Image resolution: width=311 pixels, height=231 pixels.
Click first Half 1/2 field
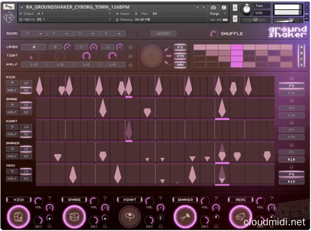pos(34,65)
